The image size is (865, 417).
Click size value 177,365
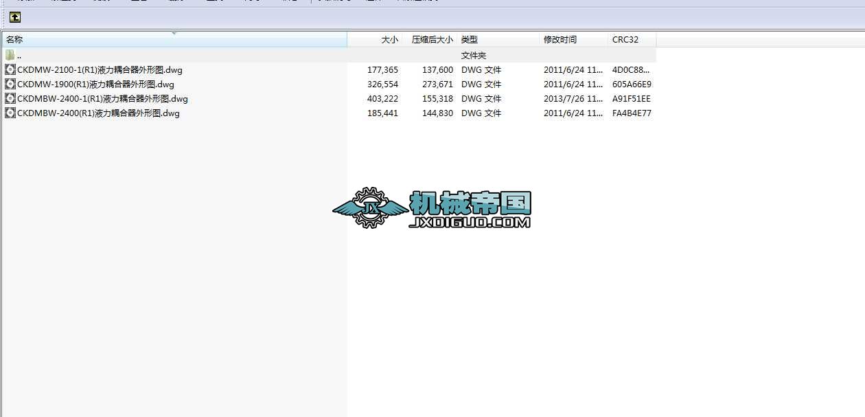coord(382,69)
